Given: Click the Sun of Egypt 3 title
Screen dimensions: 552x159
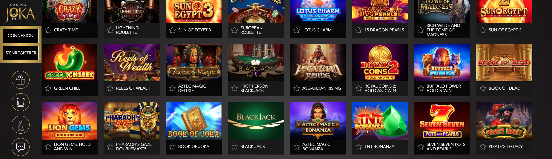Looking at the screenshot, I should point(194,30).
